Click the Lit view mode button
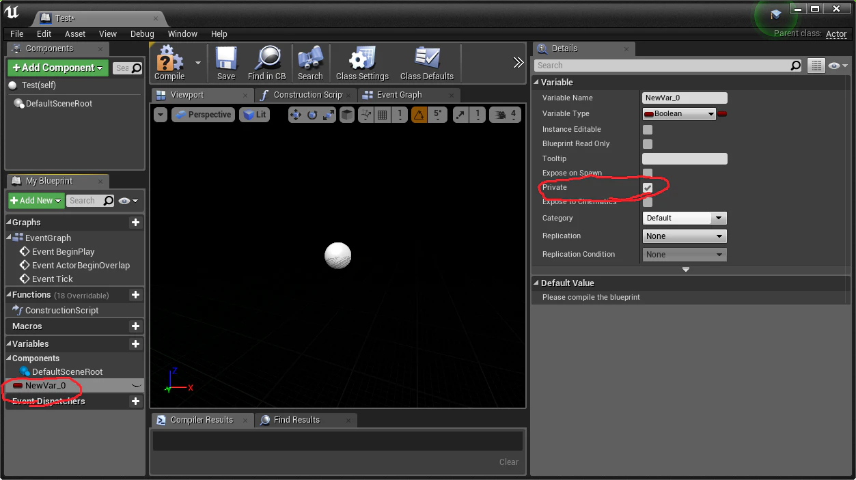The height and width of the screenshot is (480, 856). (255, 115)
